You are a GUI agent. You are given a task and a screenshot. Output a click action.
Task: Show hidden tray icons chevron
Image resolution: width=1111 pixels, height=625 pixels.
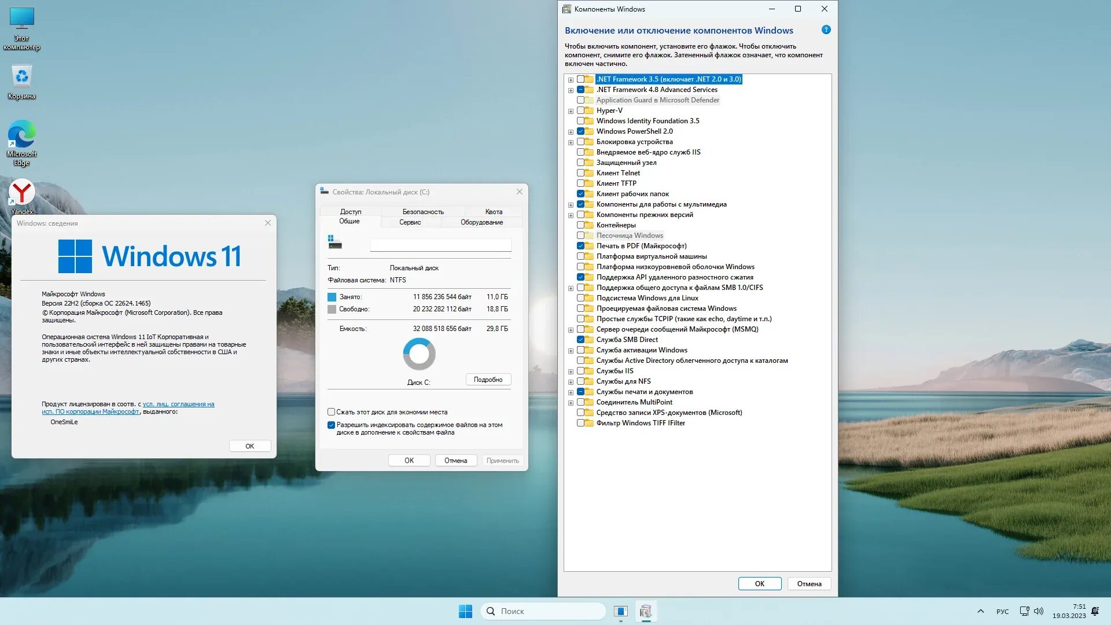980,611
